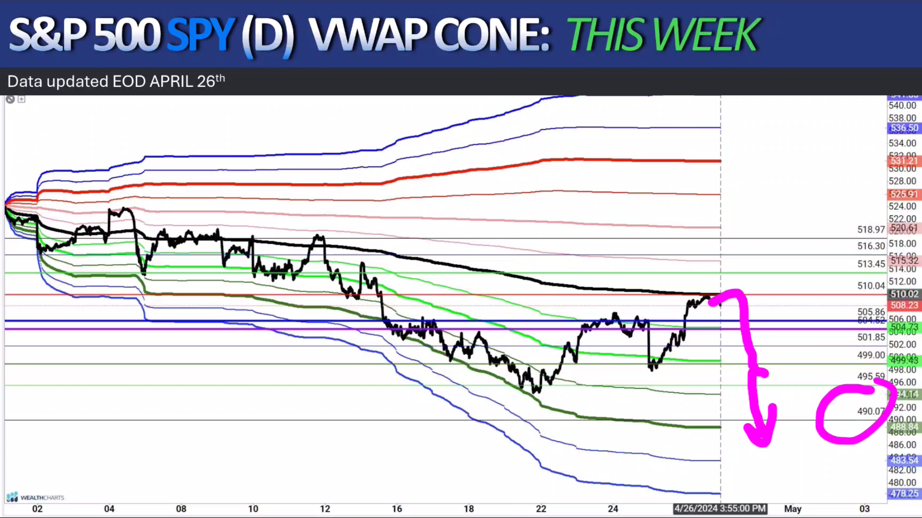Select the 499.43 green price tag

(904, 360)
